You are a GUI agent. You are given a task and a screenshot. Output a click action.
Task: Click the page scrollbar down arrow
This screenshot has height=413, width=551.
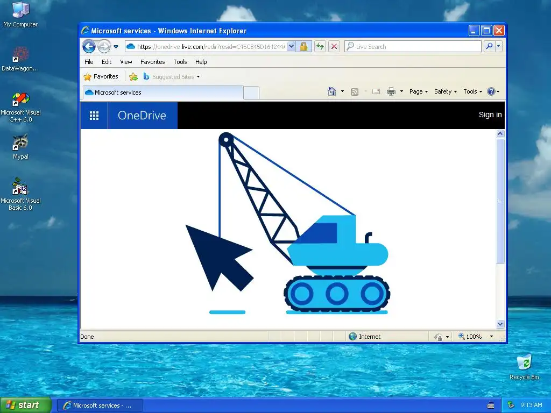coord(500,324)
